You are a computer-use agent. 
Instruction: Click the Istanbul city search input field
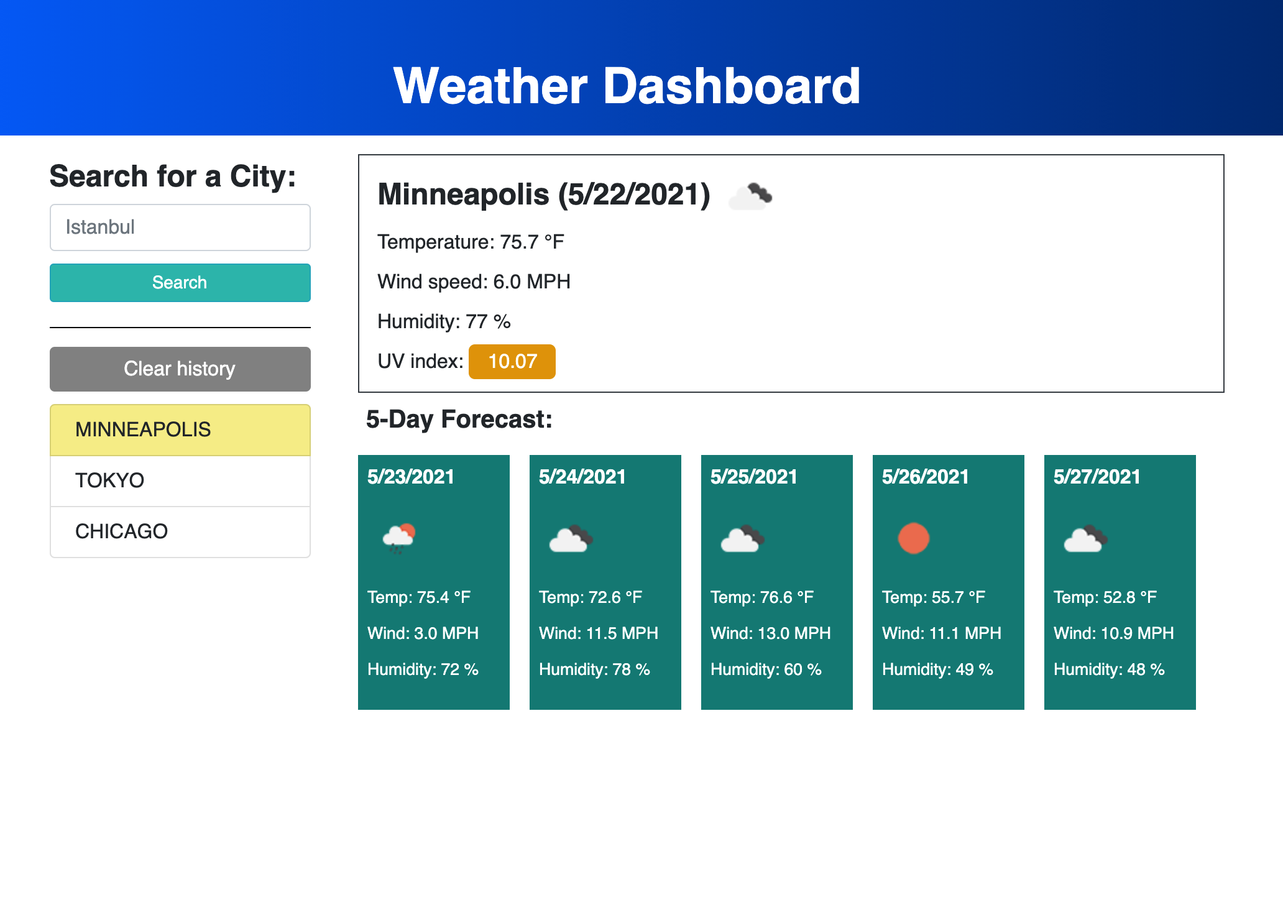coord(180,227)
